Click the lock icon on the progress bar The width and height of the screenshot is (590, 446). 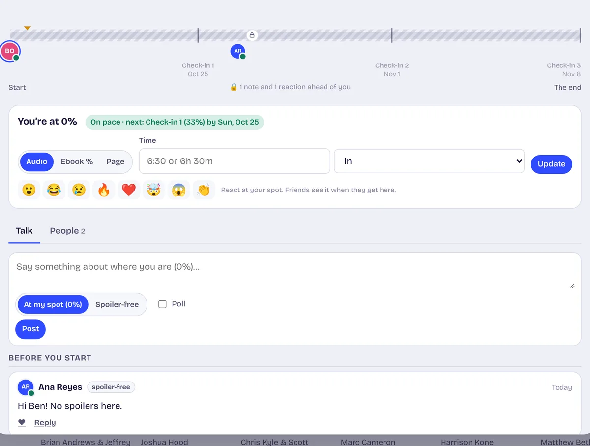tap(252, 35)
